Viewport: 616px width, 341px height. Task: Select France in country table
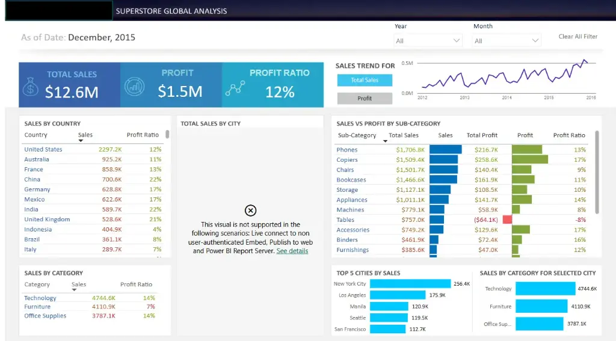[x=93, y=170]
